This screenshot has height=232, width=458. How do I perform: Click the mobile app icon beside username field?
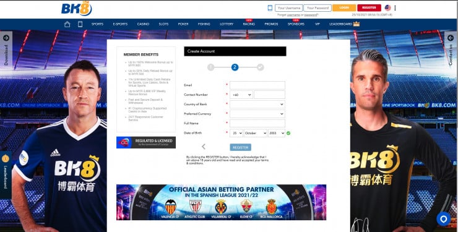pos(270,8)
